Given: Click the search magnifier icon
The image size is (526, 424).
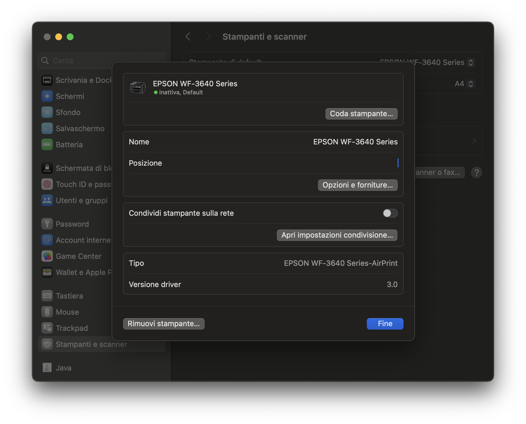Looking at the screenshot, I should tap(45, 61).
